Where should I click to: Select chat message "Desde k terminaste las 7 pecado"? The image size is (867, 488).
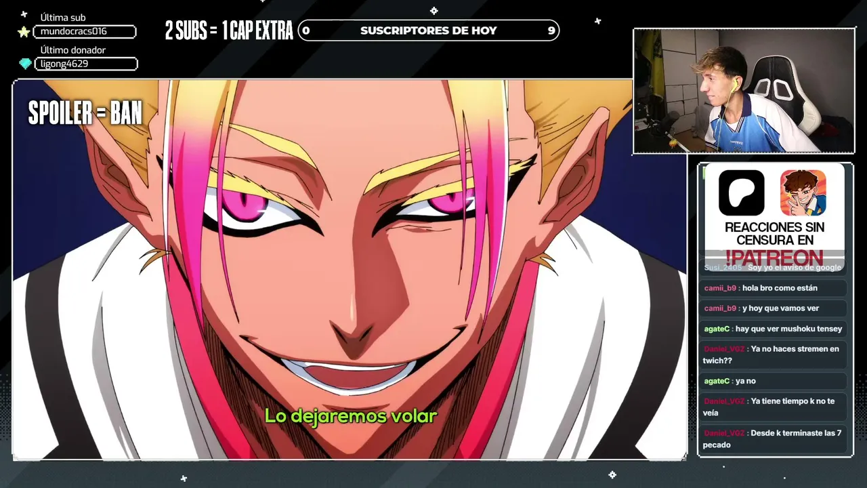pos(774,439)
